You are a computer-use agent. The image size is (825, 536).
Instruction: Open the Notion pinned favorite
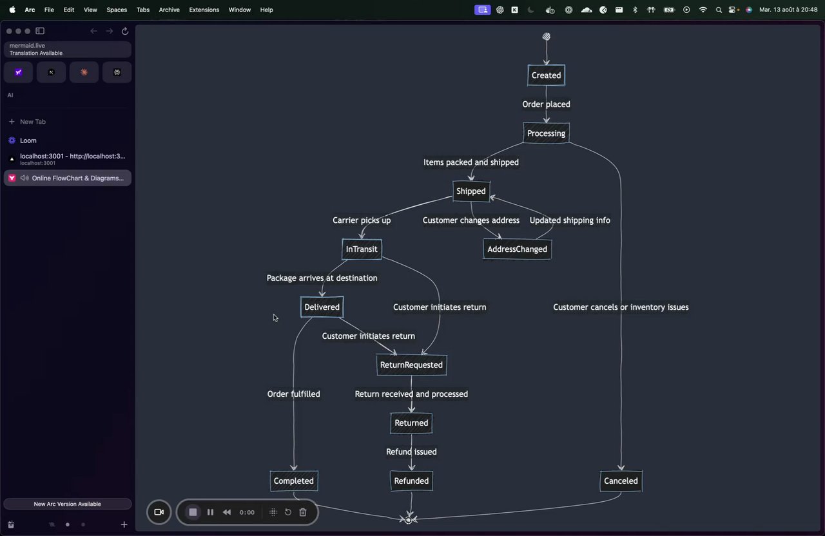[x=52, y=72]
